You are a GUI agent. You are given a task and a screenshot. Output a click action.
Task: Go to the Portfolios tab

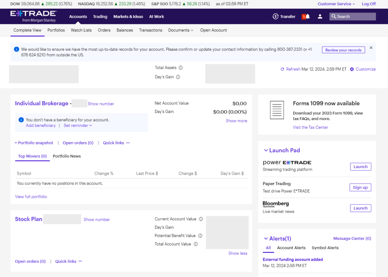click(x=56, y=30)
